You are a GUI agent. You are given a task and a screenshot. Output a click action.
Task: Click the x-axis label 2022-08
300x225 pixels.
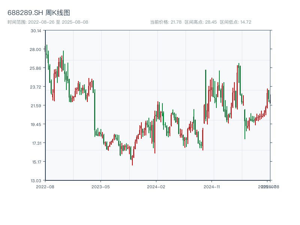45,187
